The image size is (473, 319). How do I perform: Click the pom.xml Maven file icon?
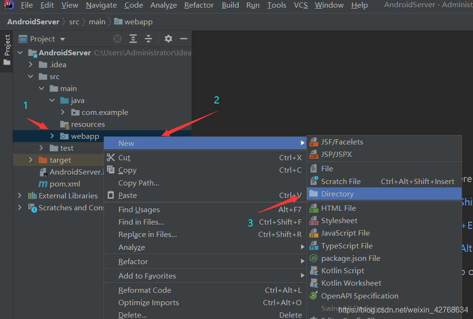pos(43,184)
